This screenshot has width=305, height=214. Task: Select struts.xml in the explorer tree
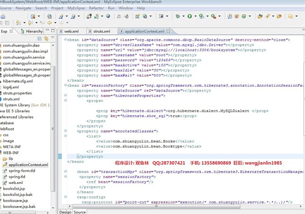11,99
